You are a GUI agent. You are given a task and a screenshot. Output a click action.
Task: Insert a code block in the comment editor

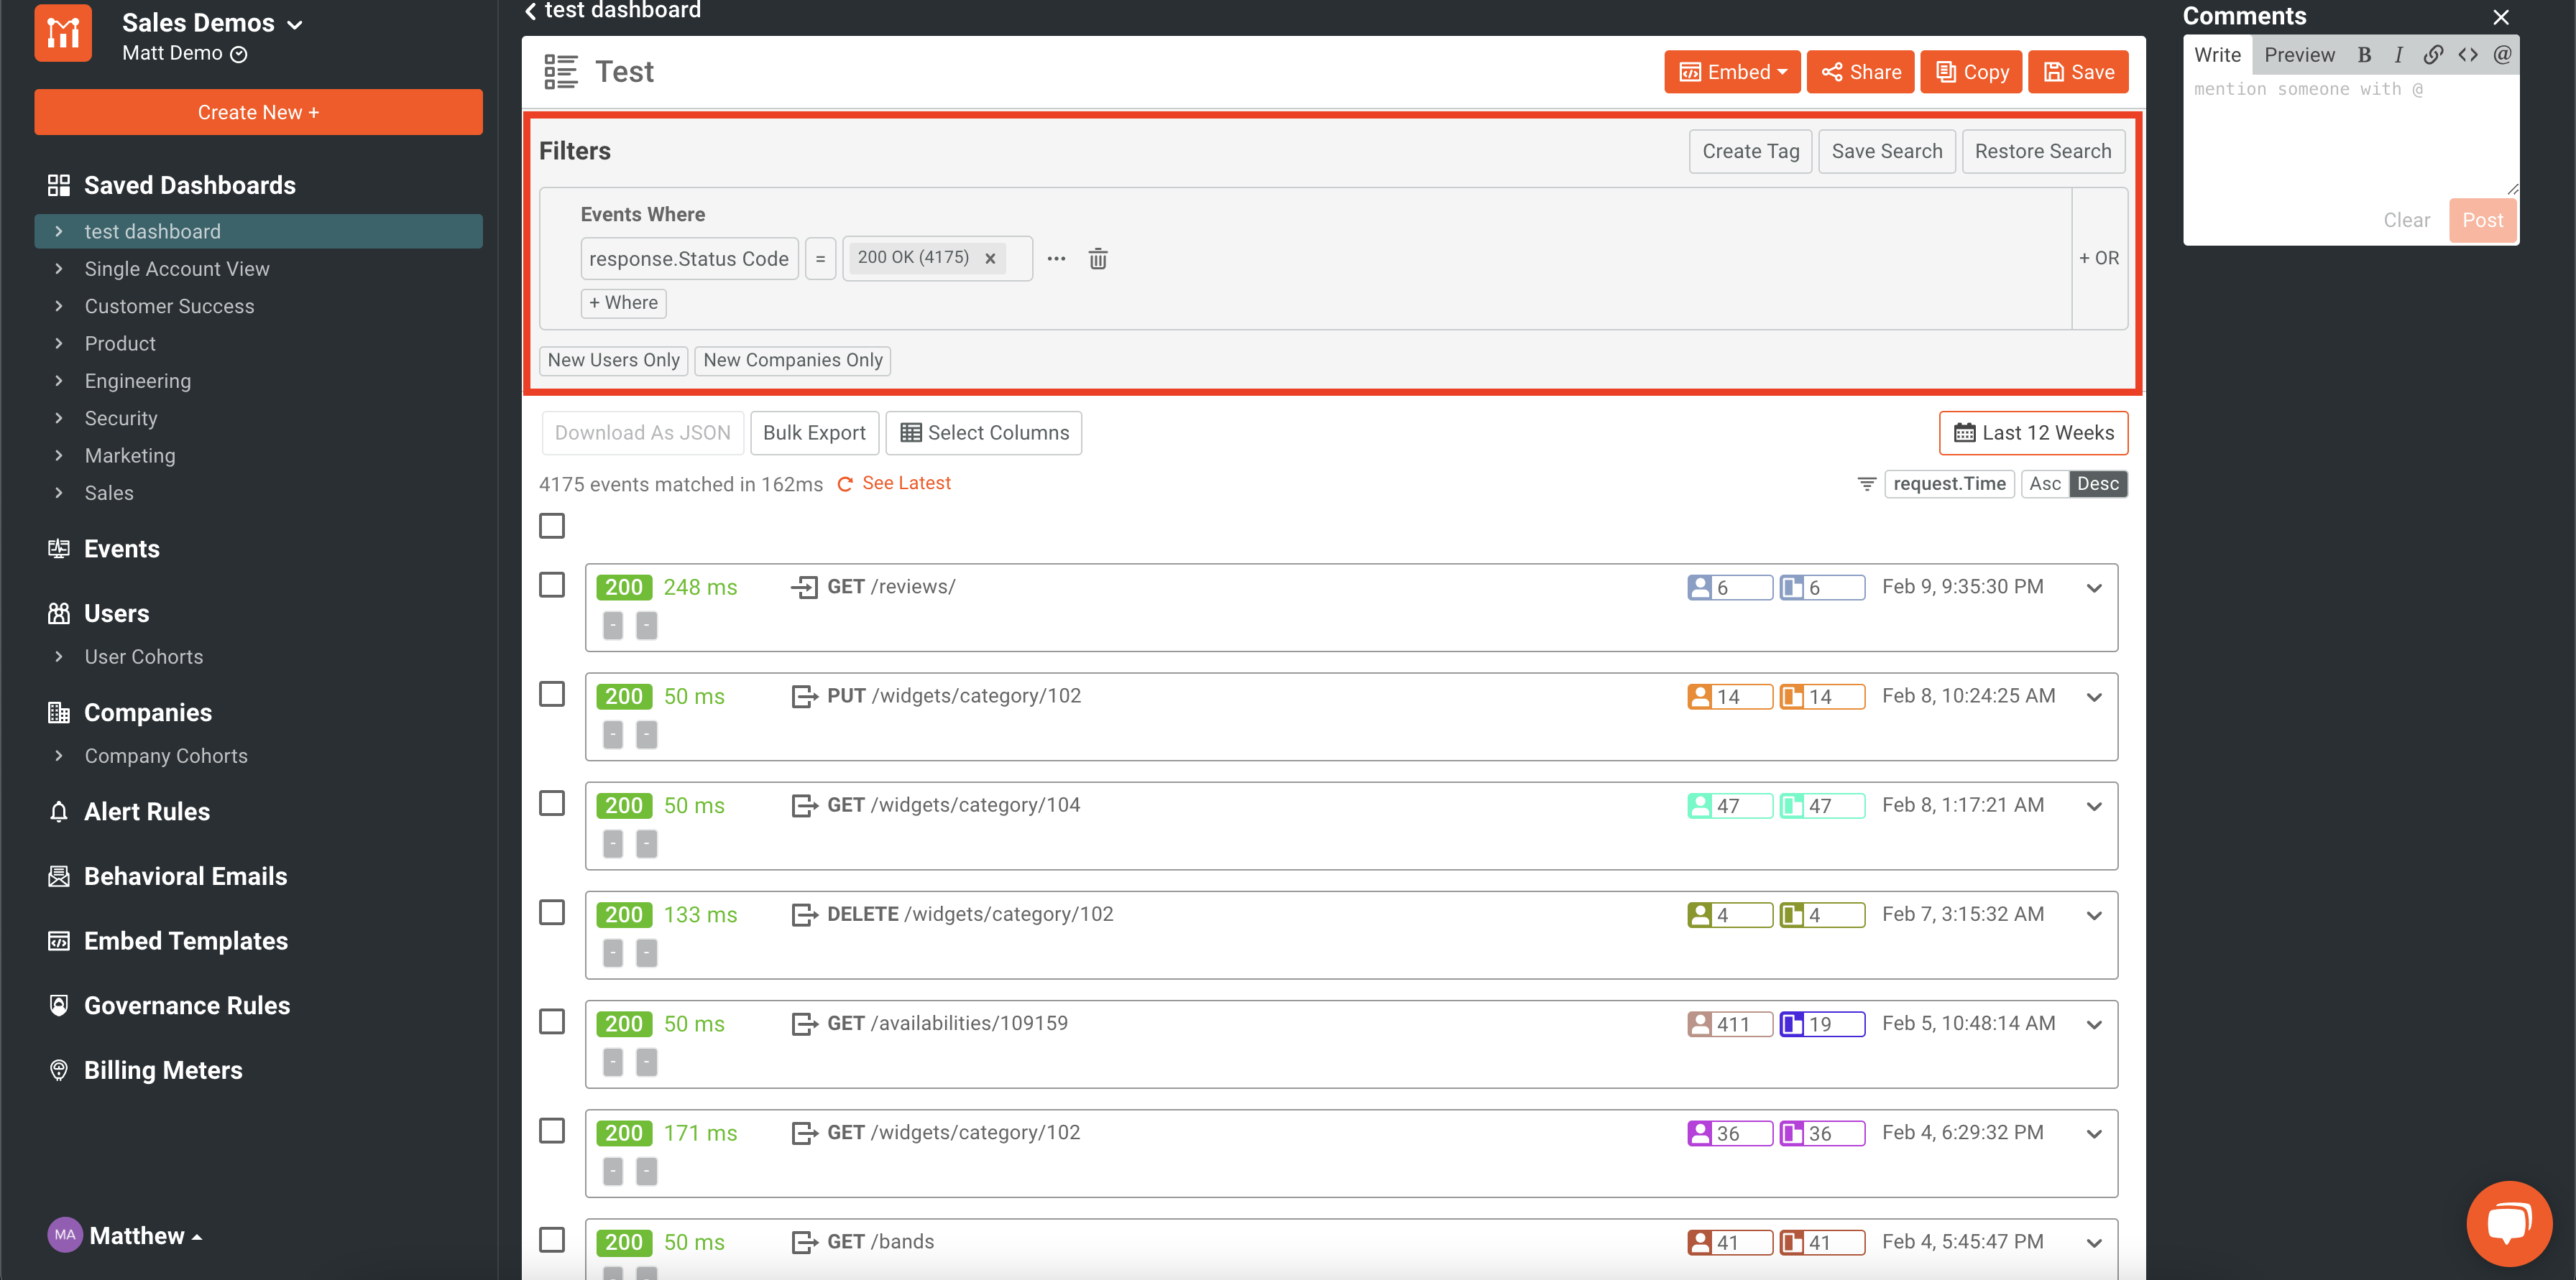pyautogui.click(x=2468, y=55)
